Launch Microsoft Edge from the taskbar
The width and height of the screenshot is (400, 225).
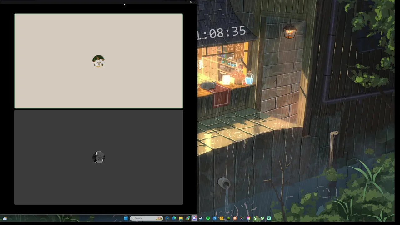(174, 218)
